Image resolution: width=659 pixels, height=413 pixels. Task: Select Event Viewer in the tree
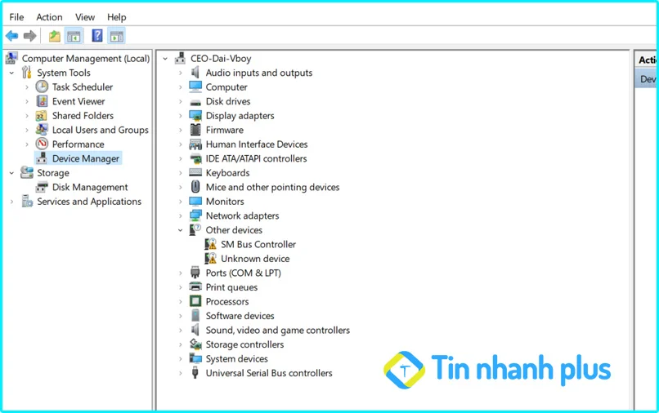78,101
